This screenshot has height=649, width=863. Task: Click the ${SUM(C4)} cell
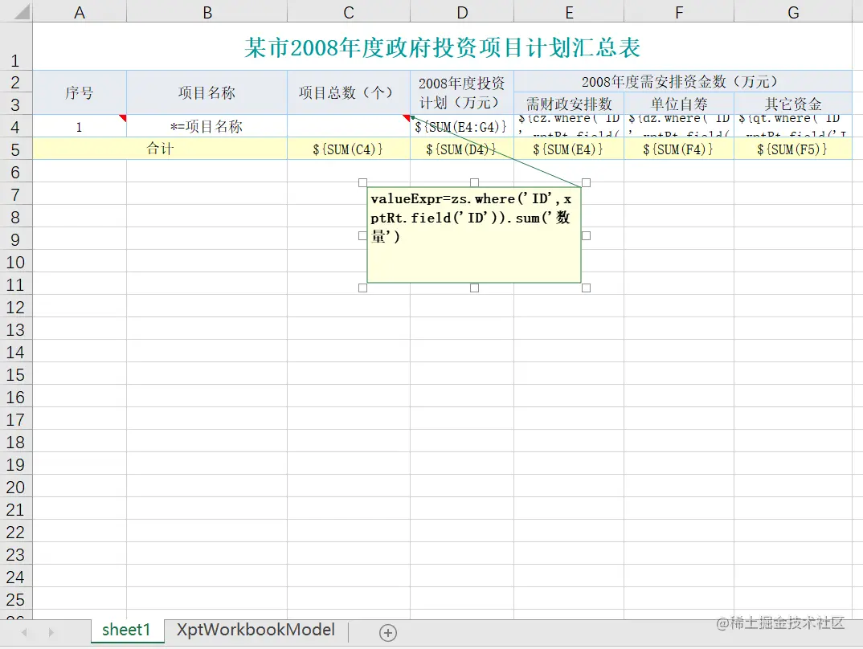pos(349,149)
